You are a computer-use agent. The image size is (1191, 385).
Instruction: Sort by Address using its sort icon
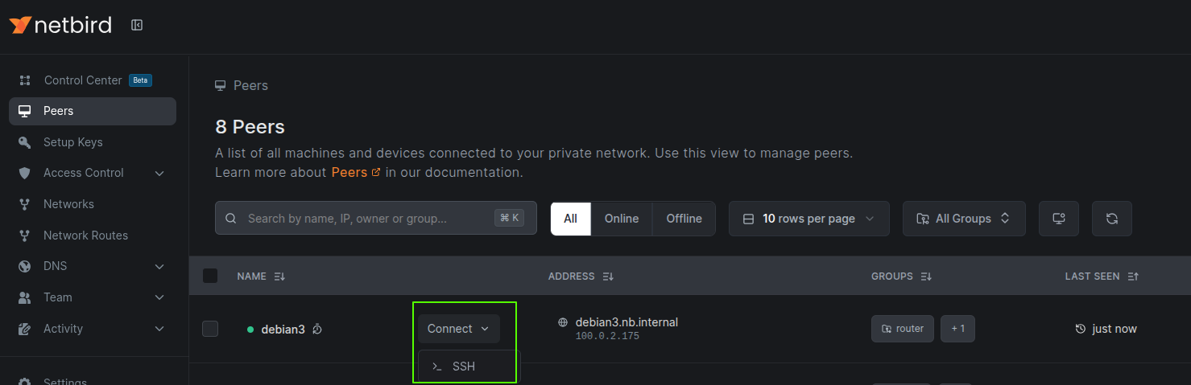point(608,276)
